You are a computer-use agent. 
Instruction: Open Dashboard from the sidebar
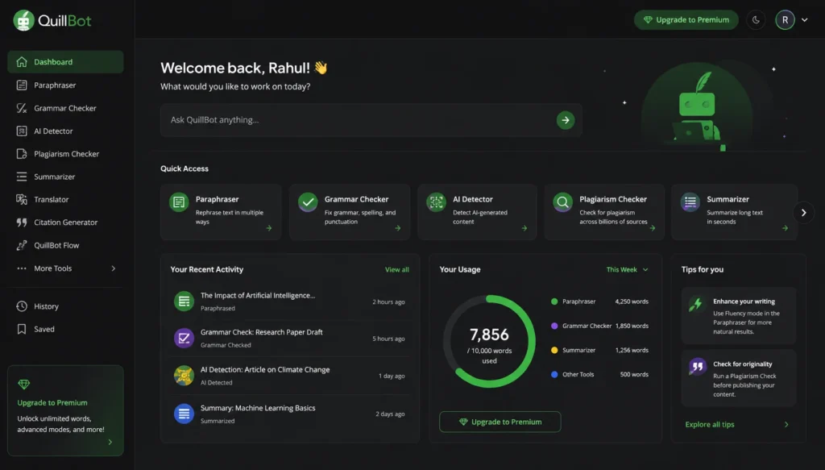(65, 62)
